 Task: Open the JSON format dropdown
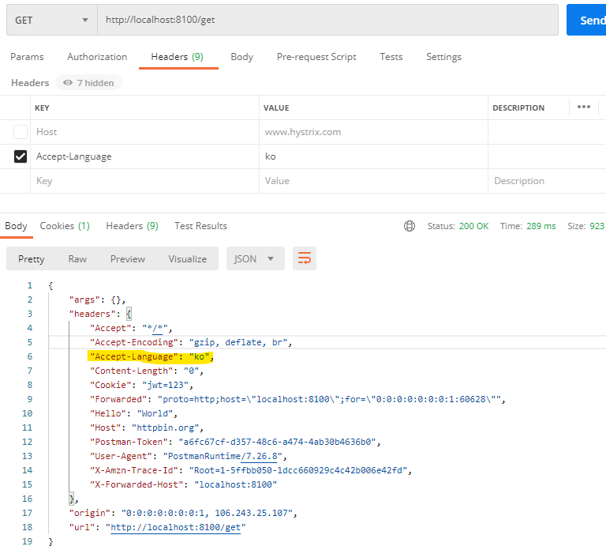256,258
